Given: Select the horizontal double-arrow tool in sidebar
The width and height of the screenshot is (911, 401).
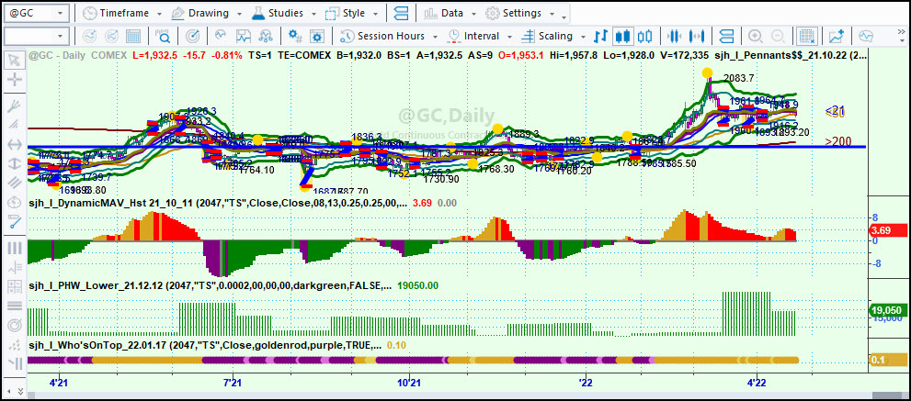Looking at the screenshot, I should point(15,144).
